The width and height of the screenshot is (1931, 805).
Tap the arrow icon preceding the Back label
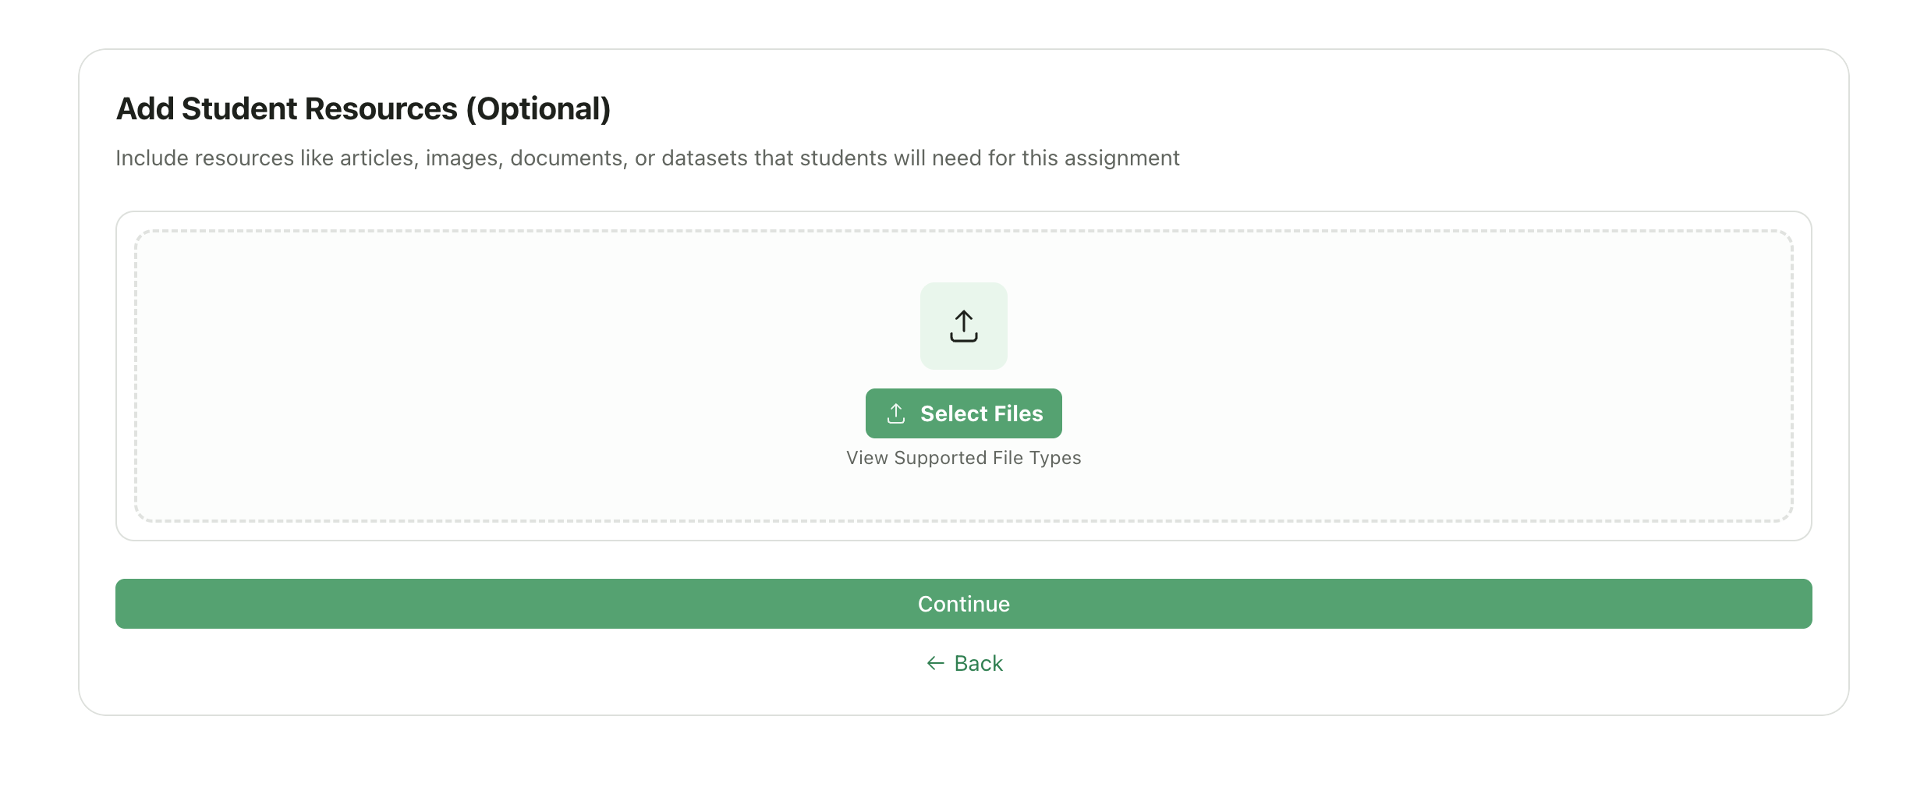[x=936, y=663]
